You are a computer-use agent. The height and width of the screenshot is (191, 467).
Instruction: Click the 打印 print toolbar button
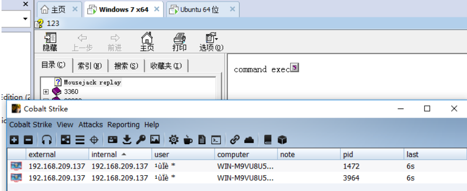click(x=179, y=42)
